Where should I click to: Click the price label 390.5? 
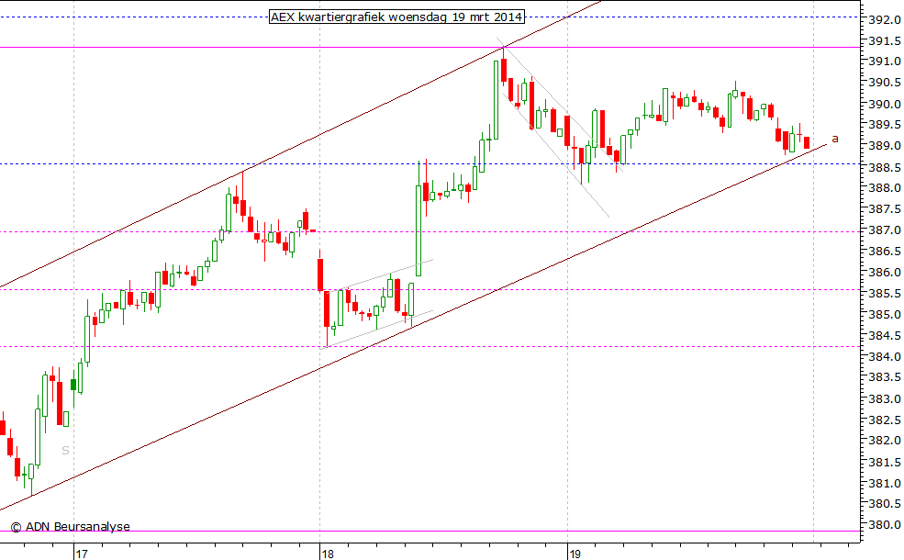click(x=885, y=83)
